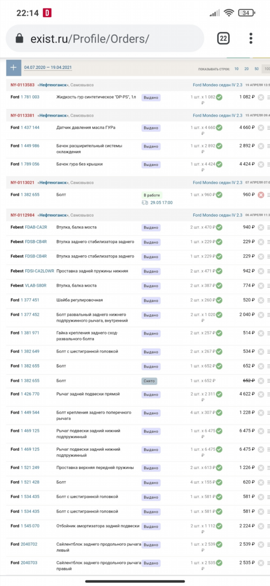Screen dimensions: 270x586
Task: Open part number 1 789 056
Action: [x=30, y=164]
